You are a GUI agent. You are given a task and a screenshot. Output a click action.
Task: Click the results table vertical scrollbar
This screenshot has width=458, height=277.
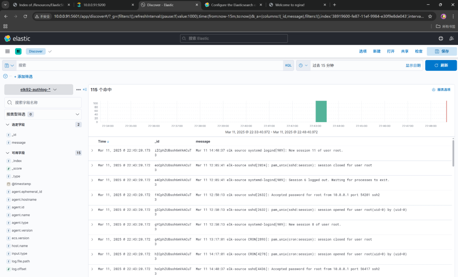point(453,153)
